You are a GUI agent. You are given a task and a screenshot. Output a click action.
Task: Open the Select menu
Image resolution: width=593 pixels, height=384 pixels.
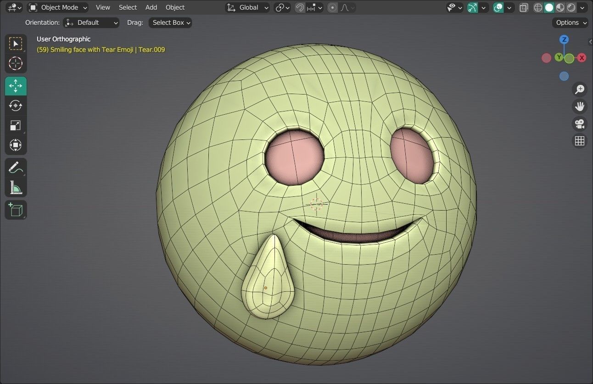pos(128,7)
